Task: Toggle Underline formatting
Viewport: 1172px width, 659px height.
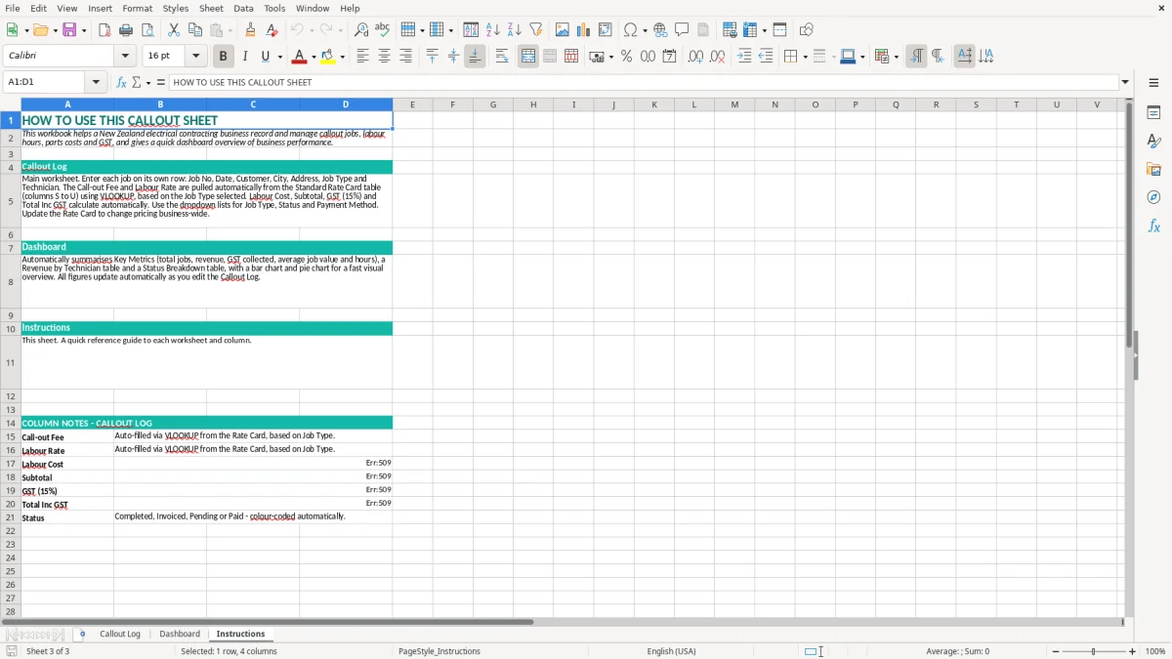Action: 266,57
